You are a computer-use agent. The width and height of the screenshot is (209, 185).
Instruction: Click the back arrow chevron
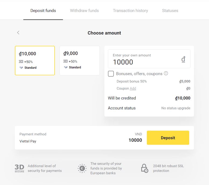(x=18, y=33)
